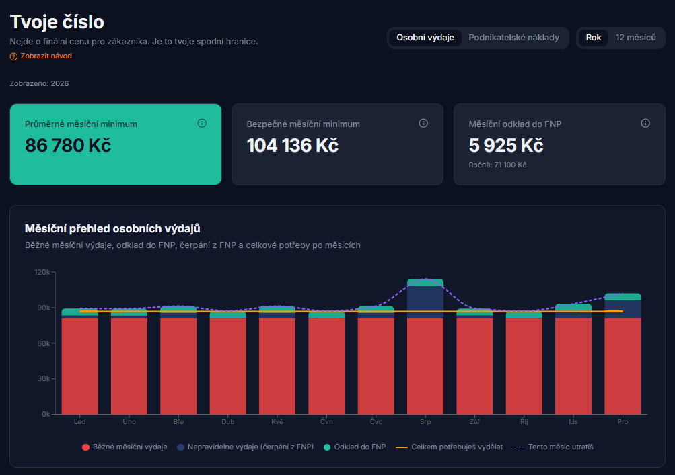The width and height of the screenshot is (675, 475).
Task: Click the red legend swatch for Běžné měsíční výdaje
Action: pyautogui.click(x=85, y=447)
